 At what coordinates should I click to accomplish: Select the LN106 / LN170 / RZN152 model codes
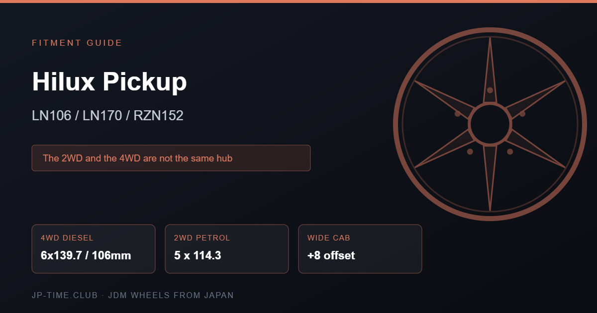[x=107, y=116]
